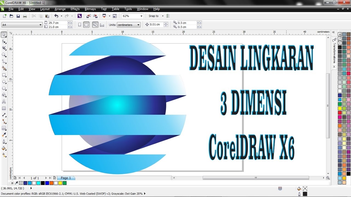Select the Outline Pen tool
This screenshot has height=197, width=351.
pos(4,142)
